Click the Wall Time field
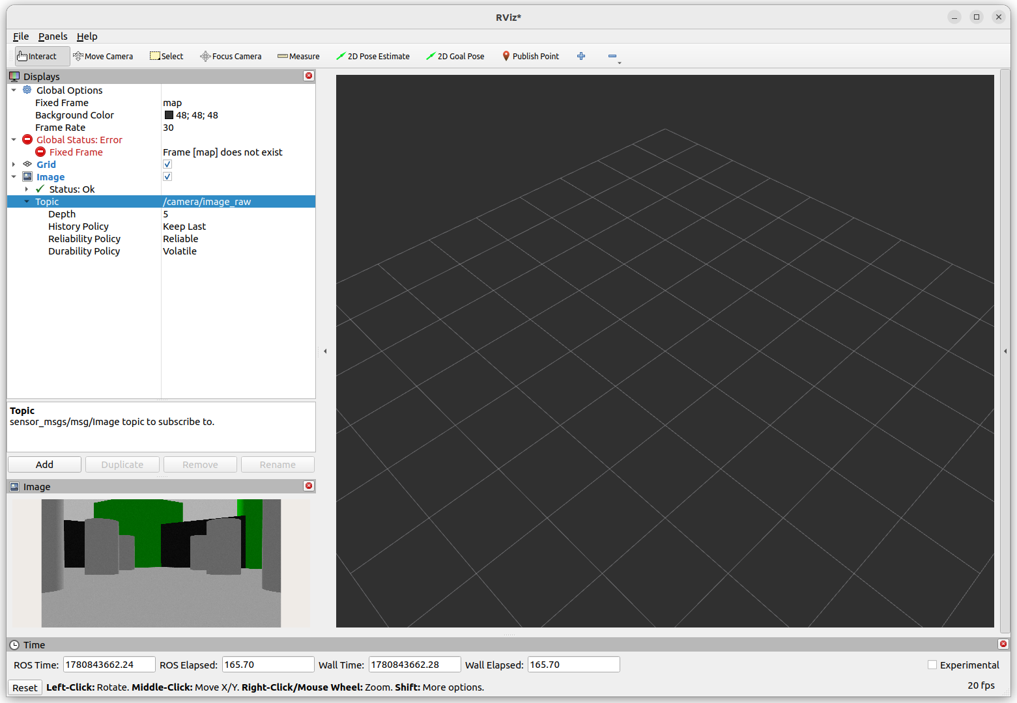 pos(414,665)
